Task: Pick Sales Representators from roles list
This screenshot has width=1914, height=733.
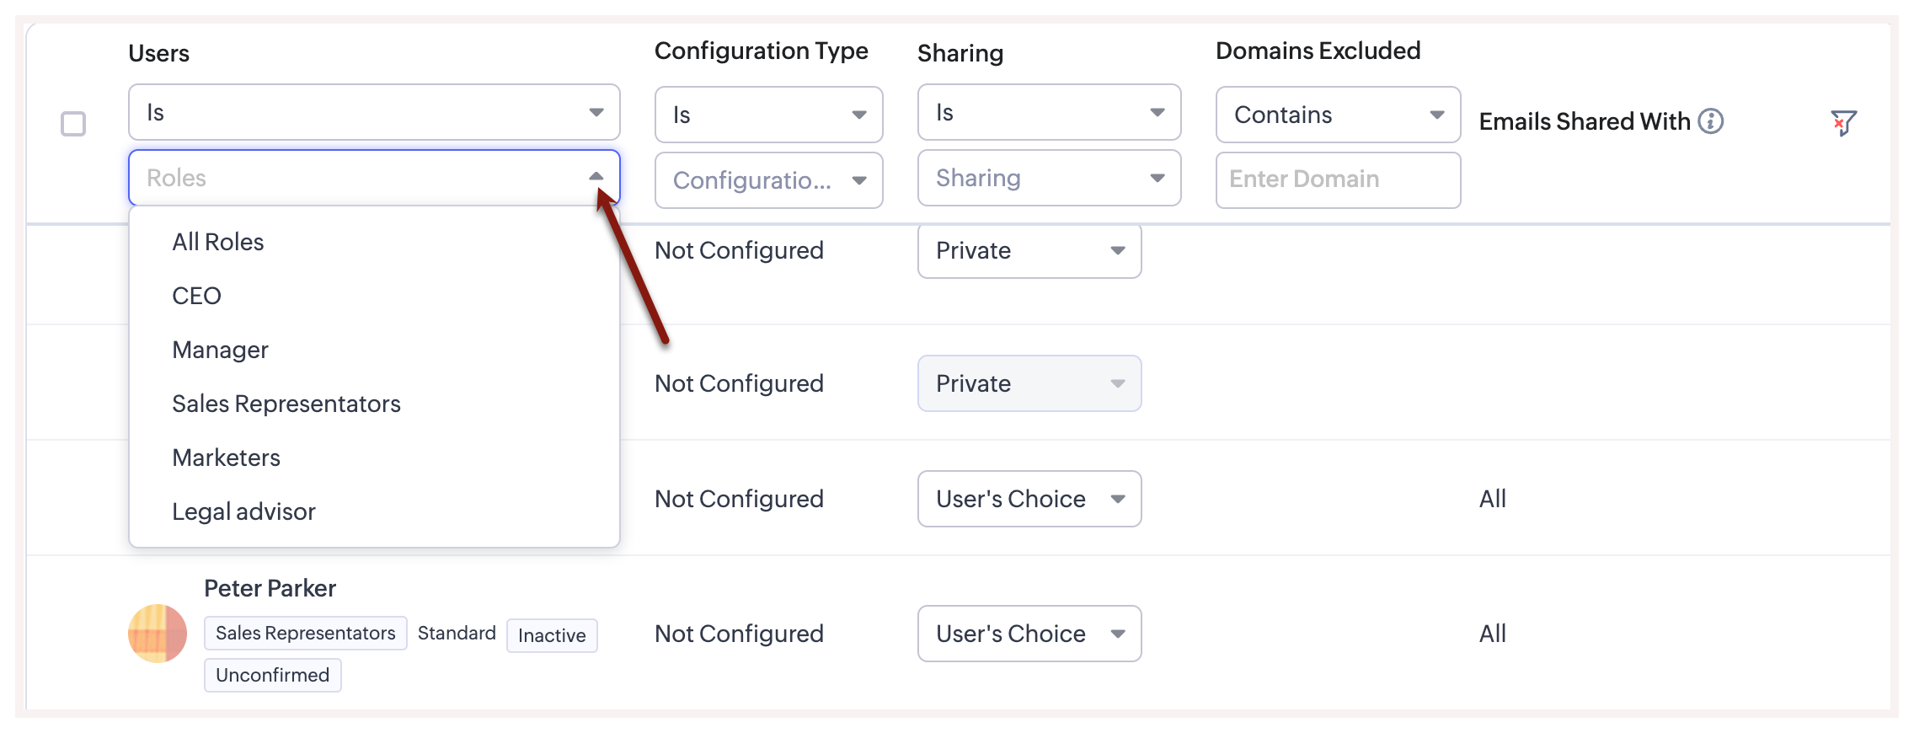Action: 286,404
